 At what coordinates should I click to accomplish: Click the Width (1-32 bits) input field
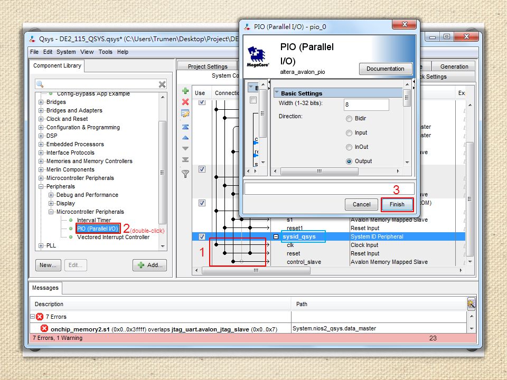[x=366, y=104]
